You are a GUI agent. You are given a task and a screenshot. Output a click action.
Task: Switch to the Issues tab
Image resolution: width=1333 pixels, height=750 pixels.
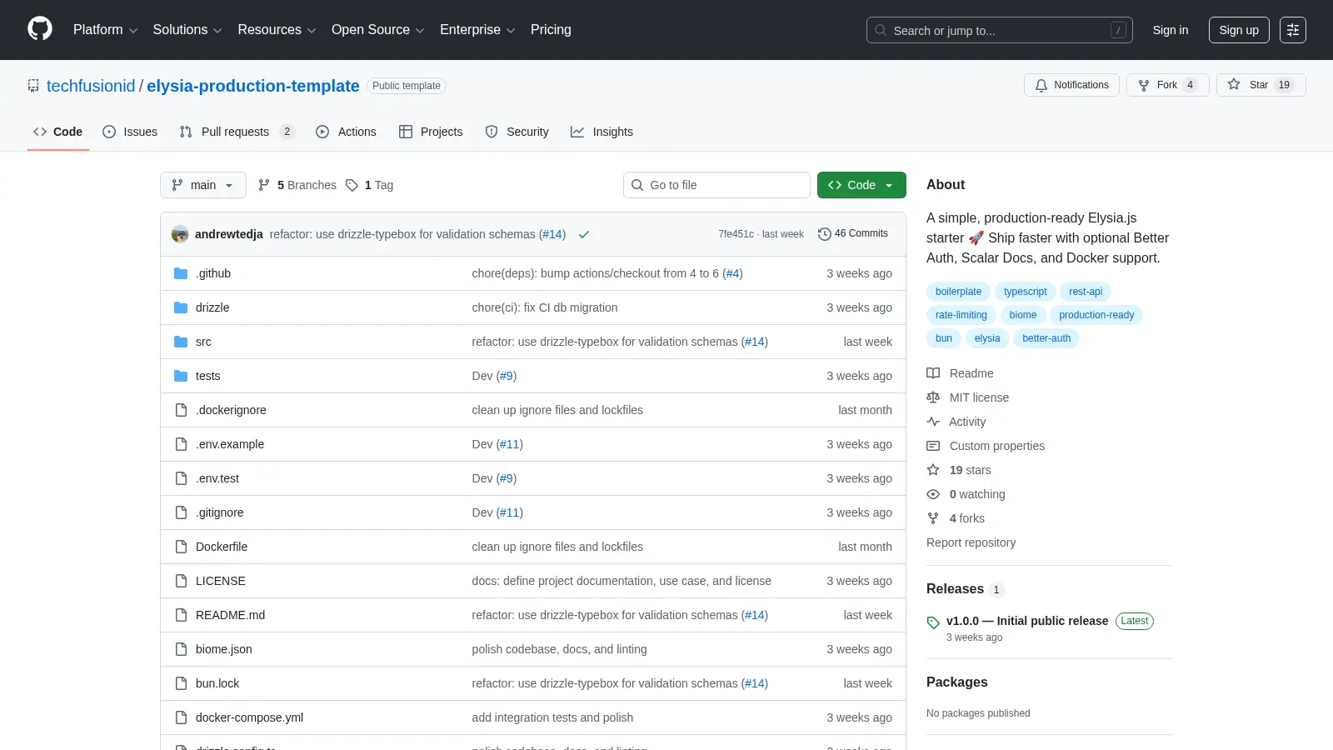point(130,132)
